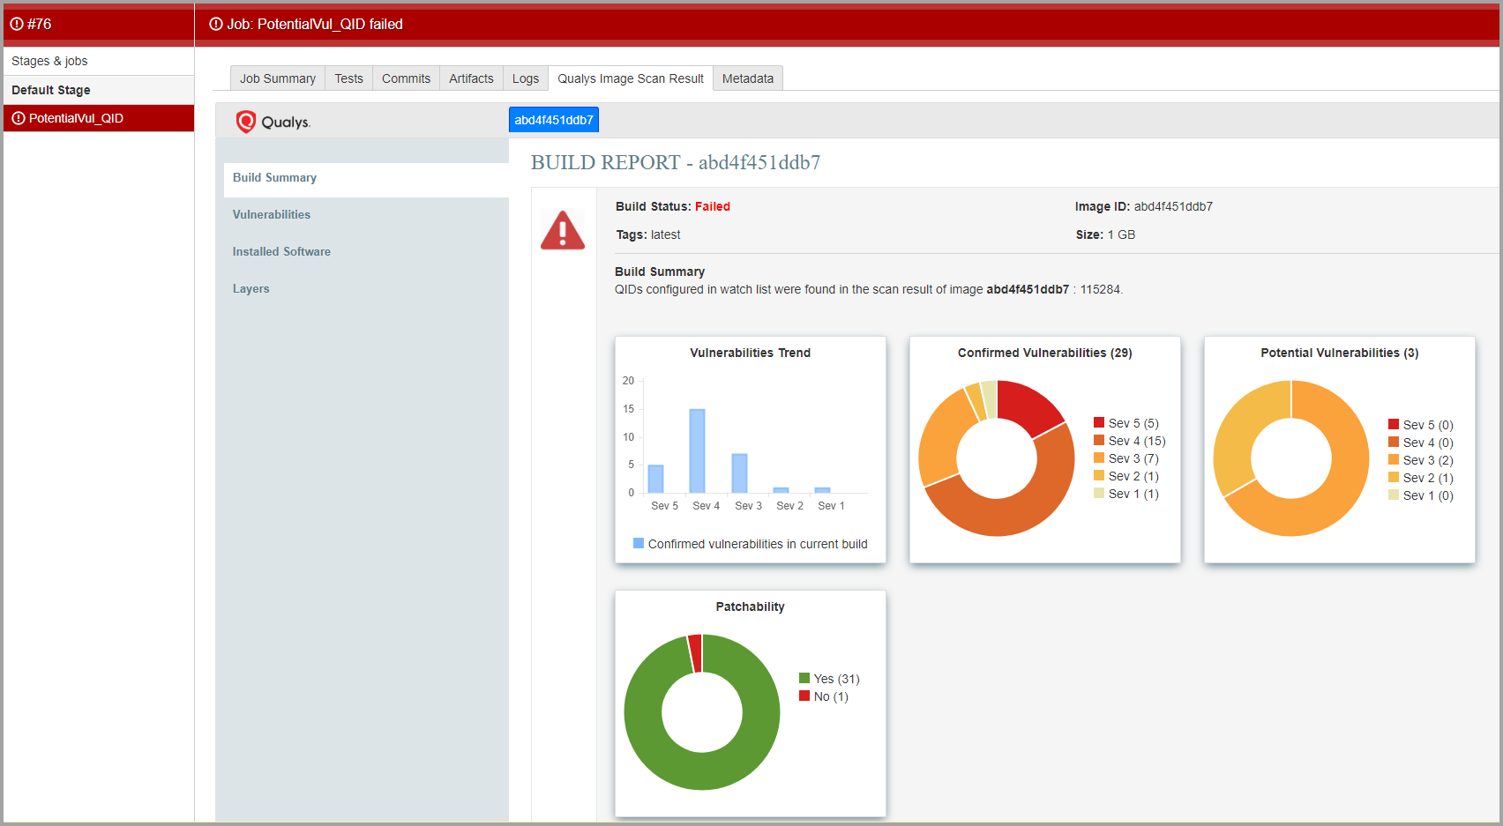Viewport: 1503px width, 826px height.
Task: Click Sev 1 (1) legend entry in Confirmed chart
Action: coord(1126,494)
